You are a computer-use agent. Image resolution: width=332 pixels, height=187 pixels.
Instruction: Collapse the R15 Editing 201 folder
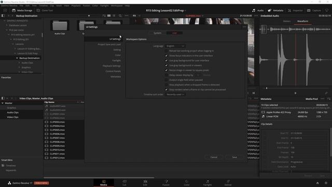(11, 39)
